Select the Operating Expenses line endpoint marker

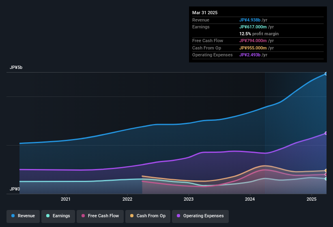coord(326,133)
